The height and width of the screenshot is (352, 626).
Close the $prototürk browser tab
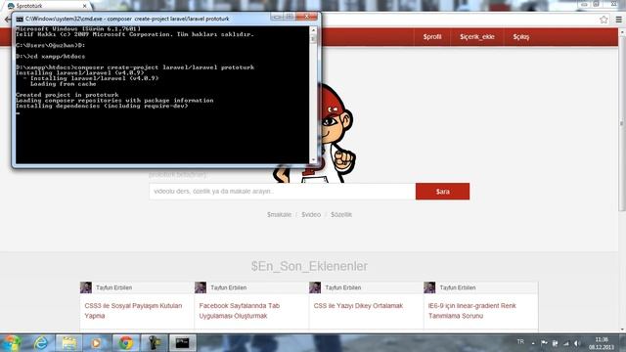click(85, 6)
